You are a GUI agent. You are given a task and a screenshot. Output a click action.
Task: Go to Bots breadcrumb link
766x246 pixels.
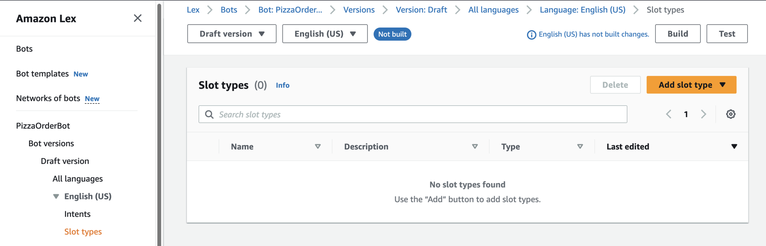[229, 10]
